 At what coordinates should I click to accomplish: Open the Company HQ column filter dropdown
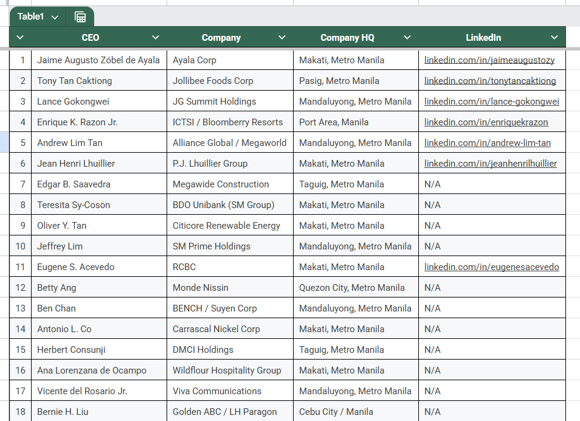click(x=407, y=37)
